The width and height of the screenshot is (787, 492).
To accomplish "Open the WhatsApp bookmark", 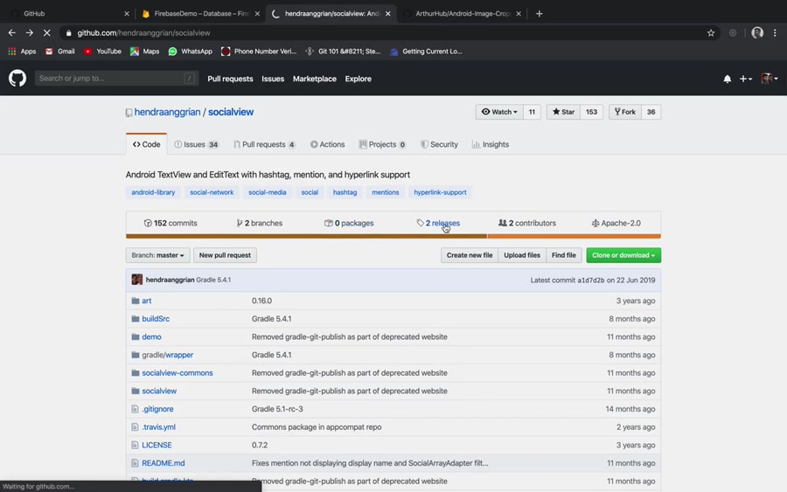I will point(190,52).
